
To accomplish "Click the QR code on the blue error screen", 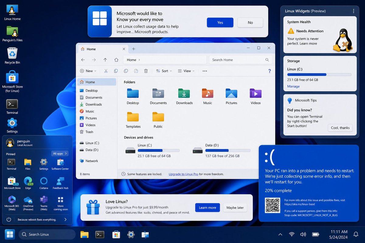I will pyautogui.click(x=273, y=205).
